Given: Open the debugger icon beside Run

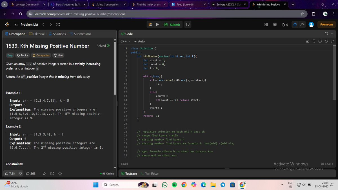Looking at the screenshot, I should (x=150, y=24).
